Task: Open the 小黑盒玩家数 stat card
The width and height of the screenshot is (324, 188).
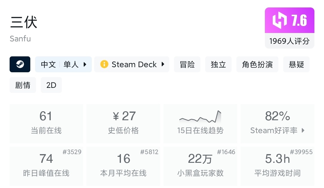Action: click(x=200, y=166)
